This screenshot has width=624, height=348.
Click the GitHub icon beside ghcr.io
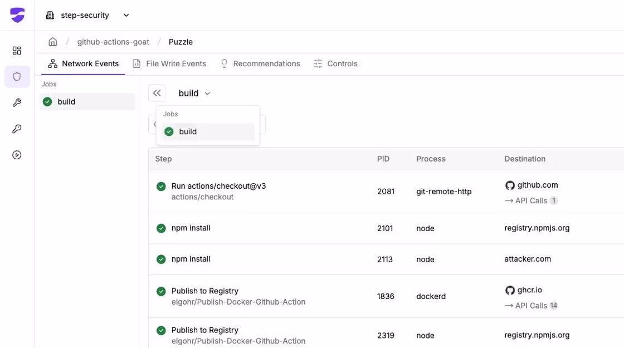[510, 290]
